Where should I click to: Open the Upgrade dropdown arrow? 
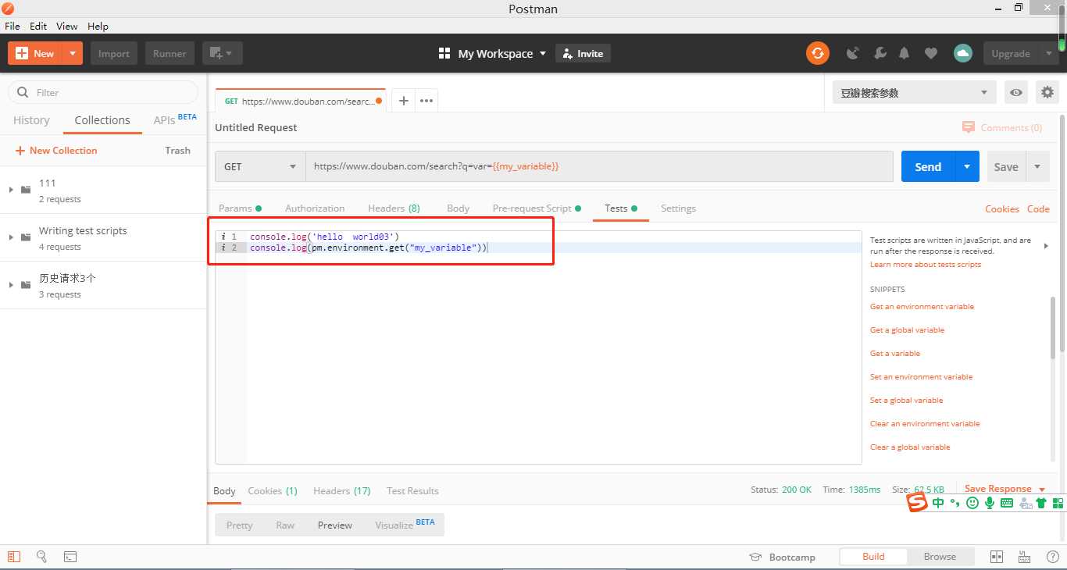point(1047,53)
